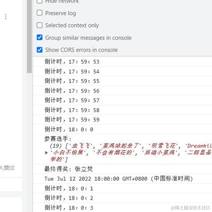Click the 最终得奖: 张立梵 log line
This screenshot has width=212, height=212.
[69, 169]
